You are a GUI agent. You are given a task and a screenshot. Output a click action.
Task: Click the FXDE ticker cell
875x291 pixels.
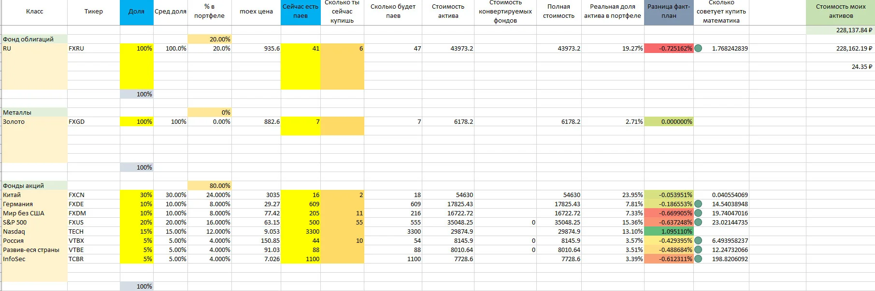(x=94, y=204)
